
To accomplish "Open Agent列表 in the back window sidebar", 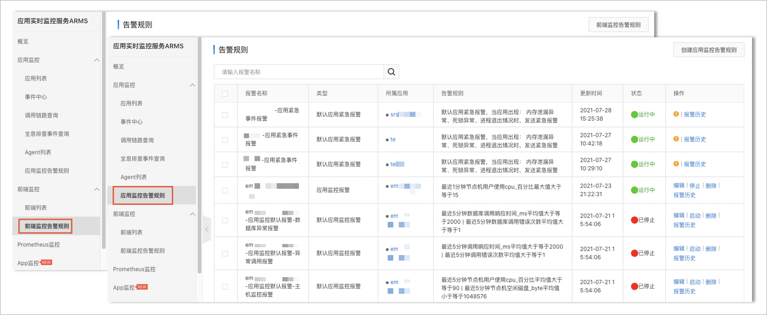I will pos(38,152).
